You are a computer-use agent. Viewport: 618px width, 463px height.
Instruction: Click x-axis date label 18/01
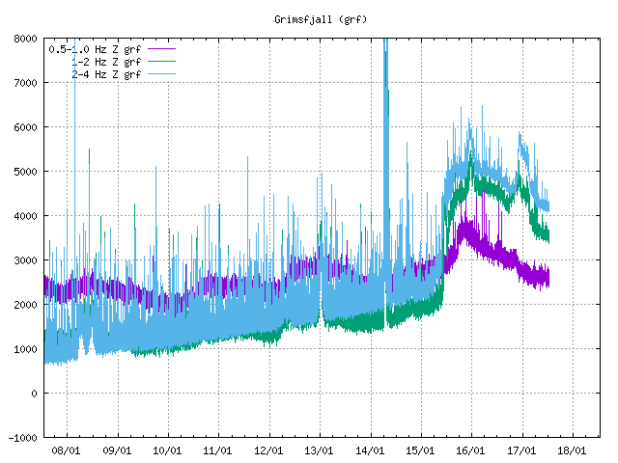pyautogui.click(x=573, y=450)
